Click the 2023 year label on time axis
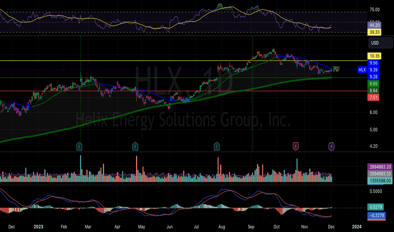 pyautogui.click(x=38, y=227)
